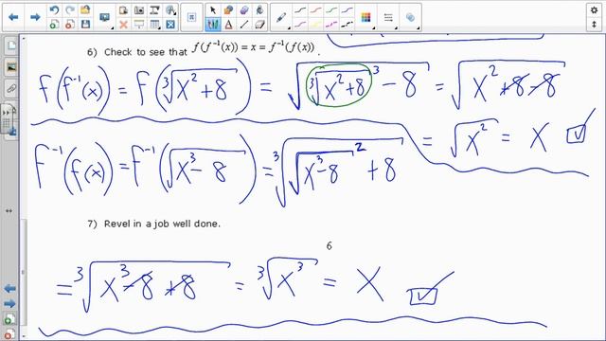Click the Undo arrow icon
Screen dimensions: 606x341
click(x=54, y=10)
